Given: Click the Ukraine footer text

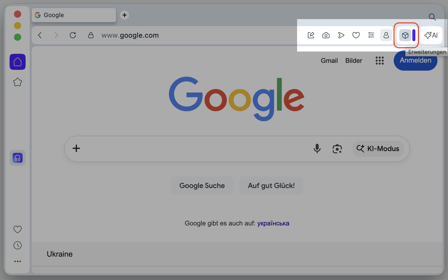Looking at the screenshot, I should 60,254.
